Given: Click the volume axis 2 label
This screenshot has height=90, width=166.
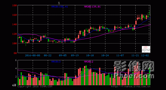Looking at the screenshot, I should point(16,77).
